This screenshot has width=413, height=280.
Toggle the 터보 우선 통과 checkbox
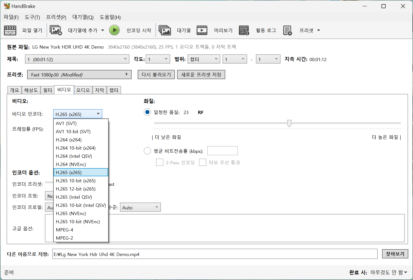click(x=203, y=162)
